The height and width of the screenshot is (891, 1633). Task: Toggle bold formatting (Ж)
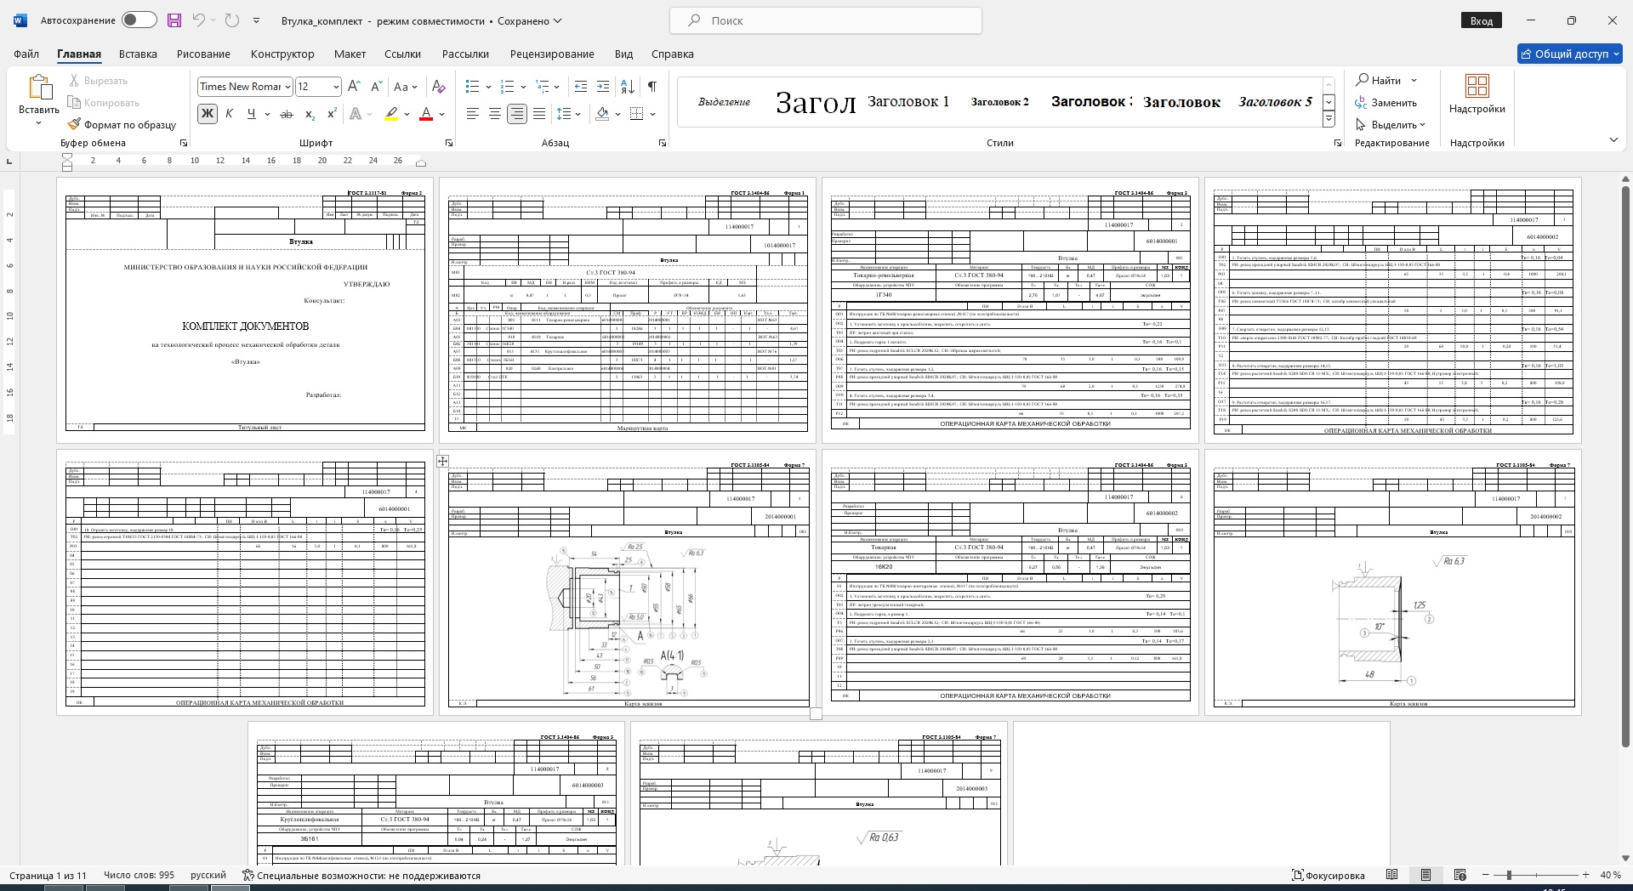pyautogui.click(x=207, y=114)
